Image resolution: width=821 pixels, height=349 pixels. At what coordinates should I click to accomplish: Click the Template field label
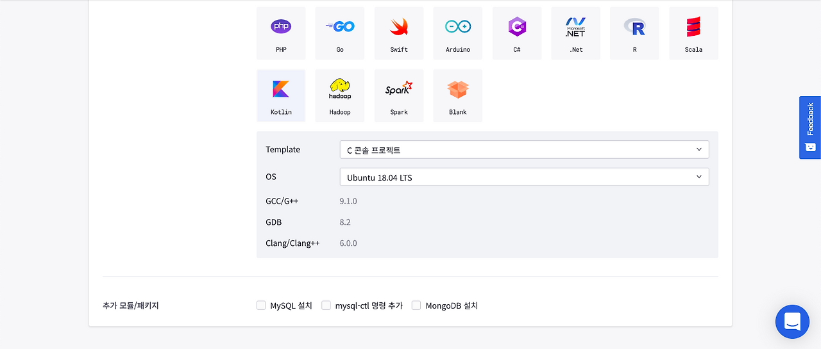pyautogui.click(x=283, y=149)
